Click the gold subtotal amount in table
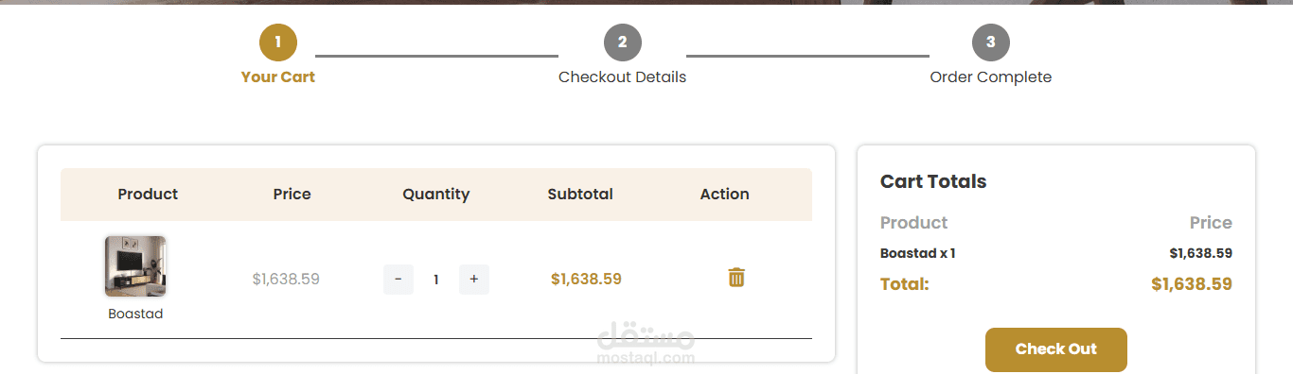The height and width of the screenshot is (374, 1293). tap(586, 279)
